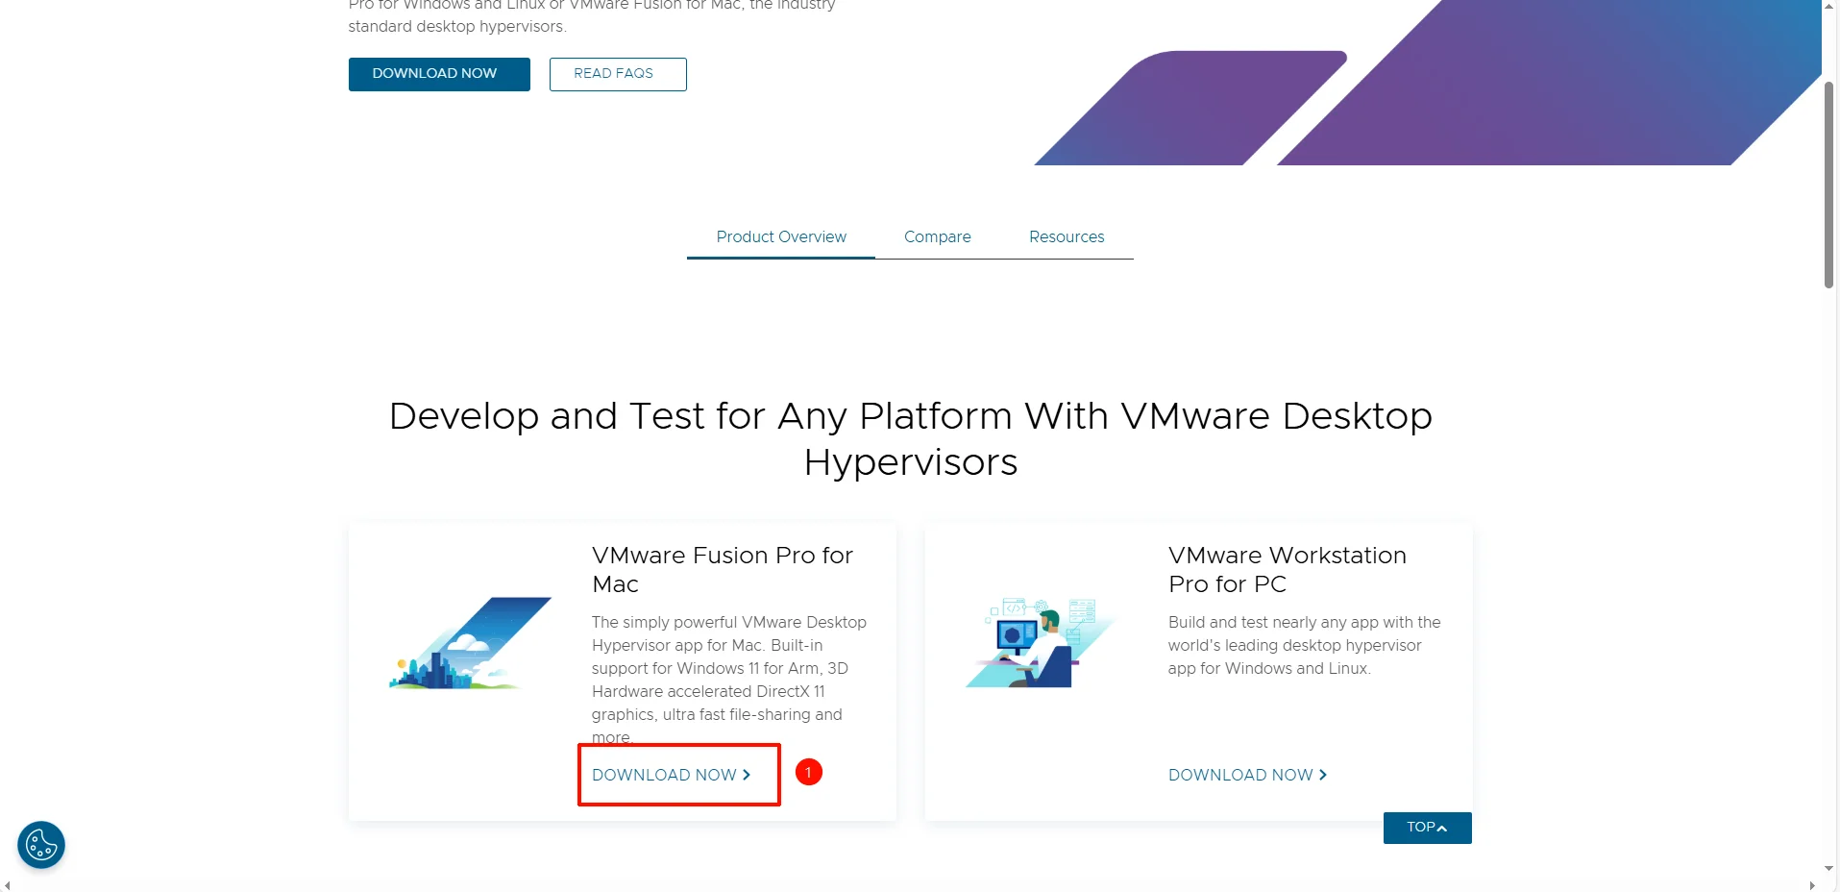Click DOWNLOAD NOW for VMware Workstation Pro
Viewport: 1840px width, 892px height.
(1240, 775)
